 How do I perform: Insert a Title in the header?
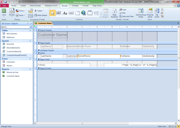[122, 13]
